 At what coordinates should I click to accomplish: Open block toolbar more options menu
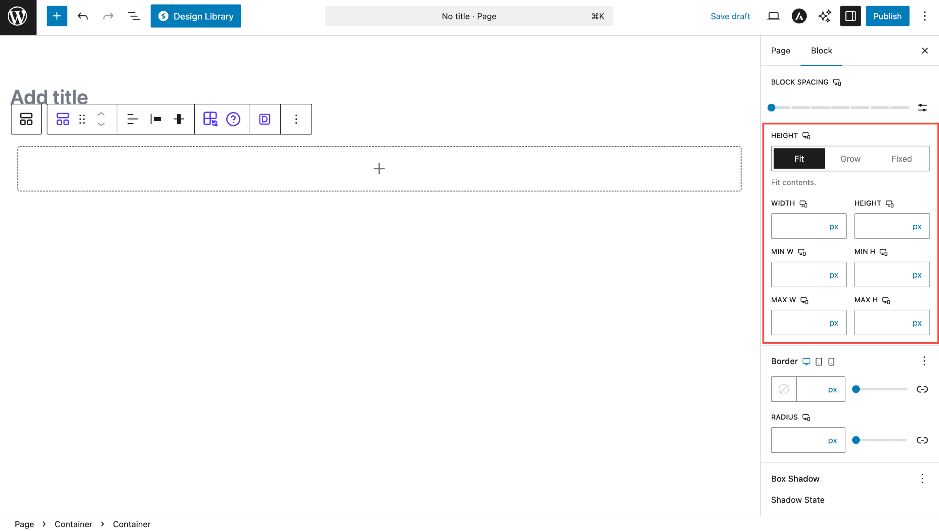point(296,119)
